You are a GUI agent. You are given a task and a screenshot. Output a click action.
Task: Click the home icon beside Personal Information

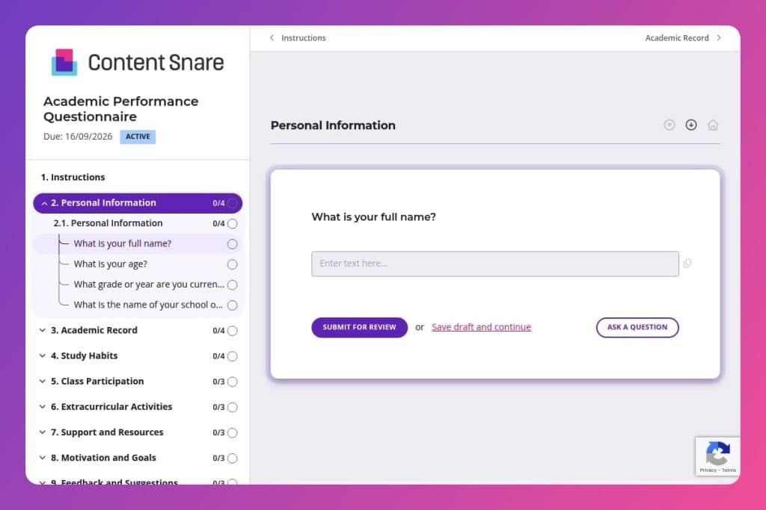(x=713, y=125)
